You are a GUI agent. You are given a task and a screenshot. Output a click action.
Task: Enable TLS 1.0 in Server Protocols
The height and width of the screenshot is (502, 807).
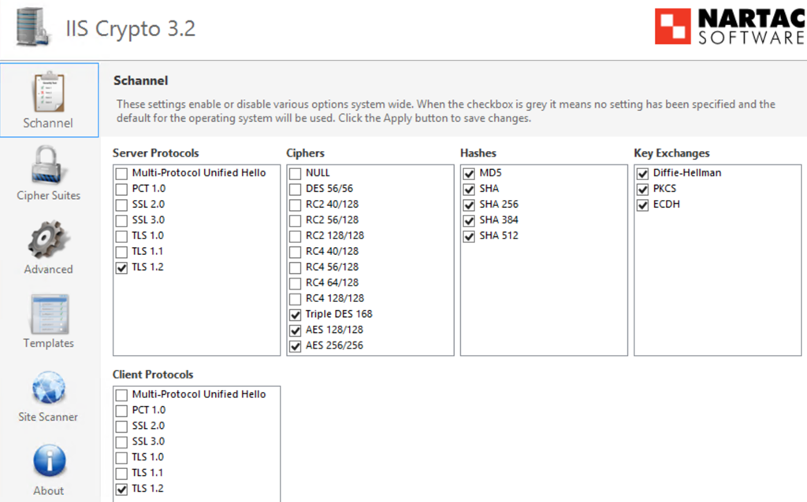click(x=121, y=236)
